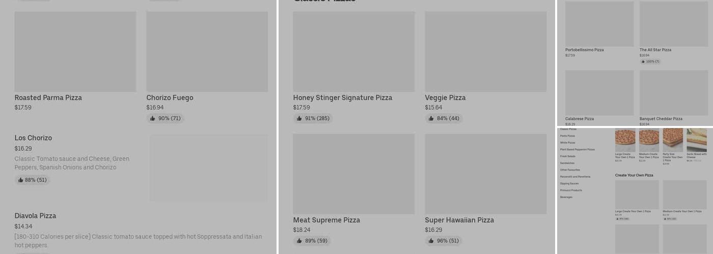This screenshot has width=713, height=254.
Task: Open the Calabrese Pizza item link
Action: tap(579, 119)
